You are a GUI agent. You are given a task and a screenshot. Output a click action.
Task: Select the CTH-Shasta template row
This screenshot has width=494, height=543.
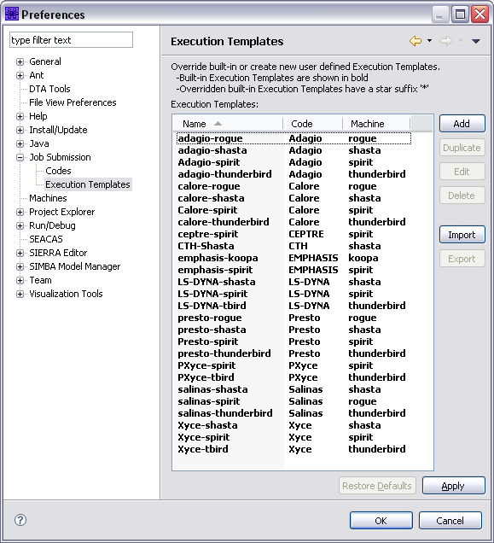(x=293, y=246)
